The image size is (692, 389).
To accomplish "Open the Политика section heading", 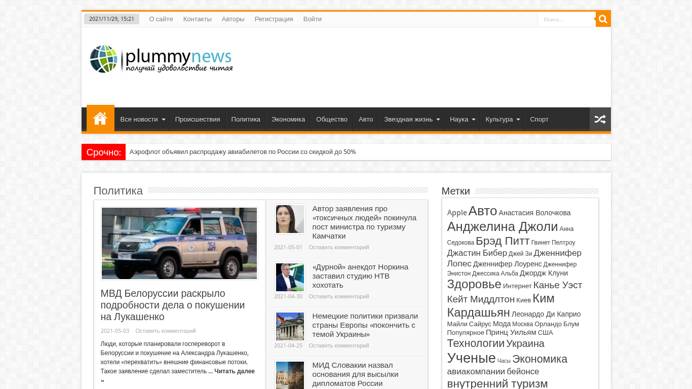I will click(118, 191).
